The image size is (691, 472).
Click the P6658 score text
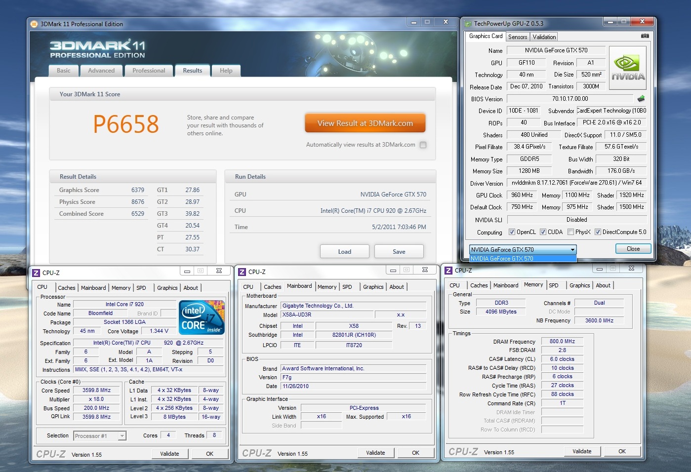(126, 124)
